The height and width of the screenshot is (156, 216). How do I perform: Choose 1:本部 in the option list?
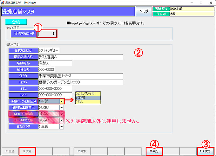click(x=88, y=98)
